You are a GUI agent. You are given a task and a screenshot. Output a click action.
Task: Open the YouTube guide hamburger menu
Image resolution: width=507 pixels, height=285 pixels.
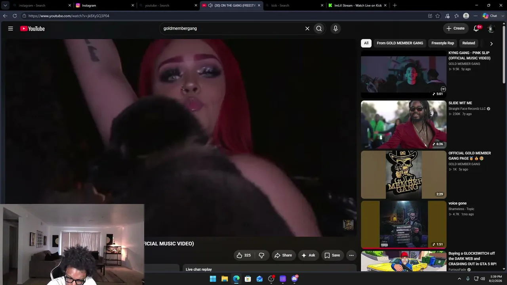(x=11, y=28)
